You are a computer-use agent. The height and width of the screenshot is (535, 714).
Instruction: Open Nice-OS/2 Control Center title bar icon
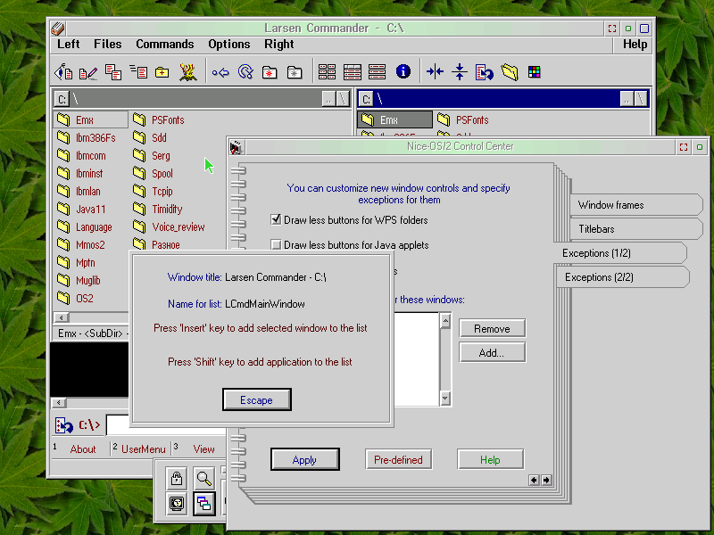pos(237,147)
